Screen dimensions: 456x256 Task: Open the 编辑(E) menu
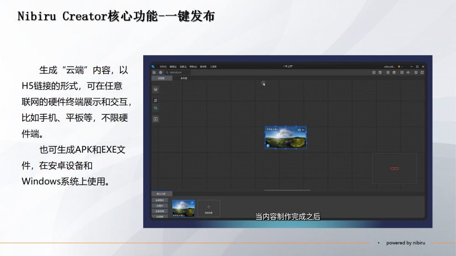coord(173,67)
